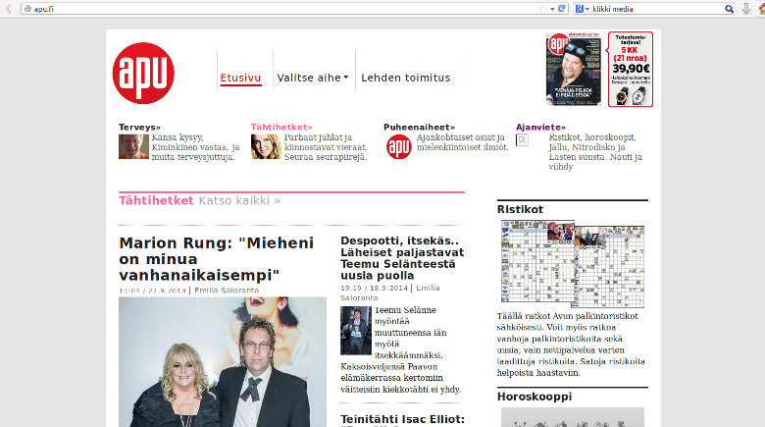Open the 'Lehden toimitus' menu item
This screenshot has width=765, height=427.
[x=405, y=78]
